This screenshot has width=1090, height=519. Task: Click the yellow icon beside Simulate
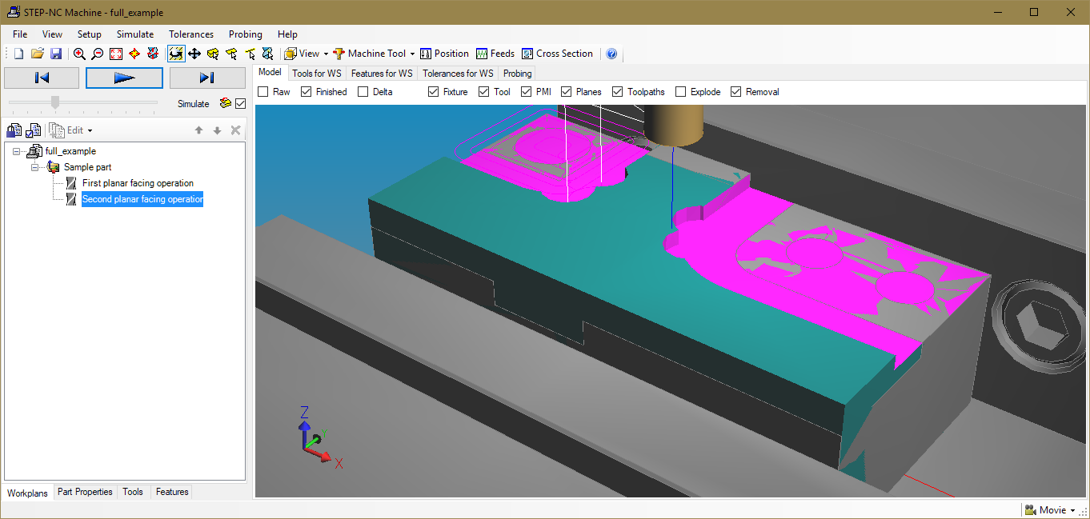click(x=226, y=103)
